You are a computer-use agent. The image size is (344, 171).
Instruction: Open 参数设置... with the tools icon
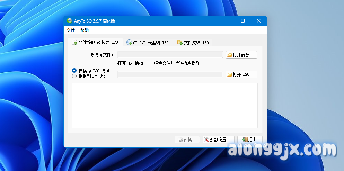click(x=219, y=139)
